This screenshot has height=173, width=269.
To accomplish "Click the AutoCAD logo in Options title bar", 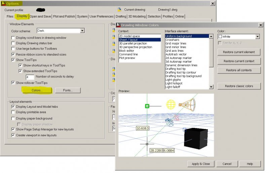I will coord(3,3).
